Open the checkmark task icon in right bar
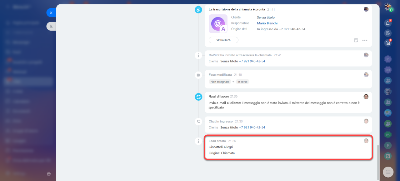Viewport: 400px width, 181px height. 388,156
